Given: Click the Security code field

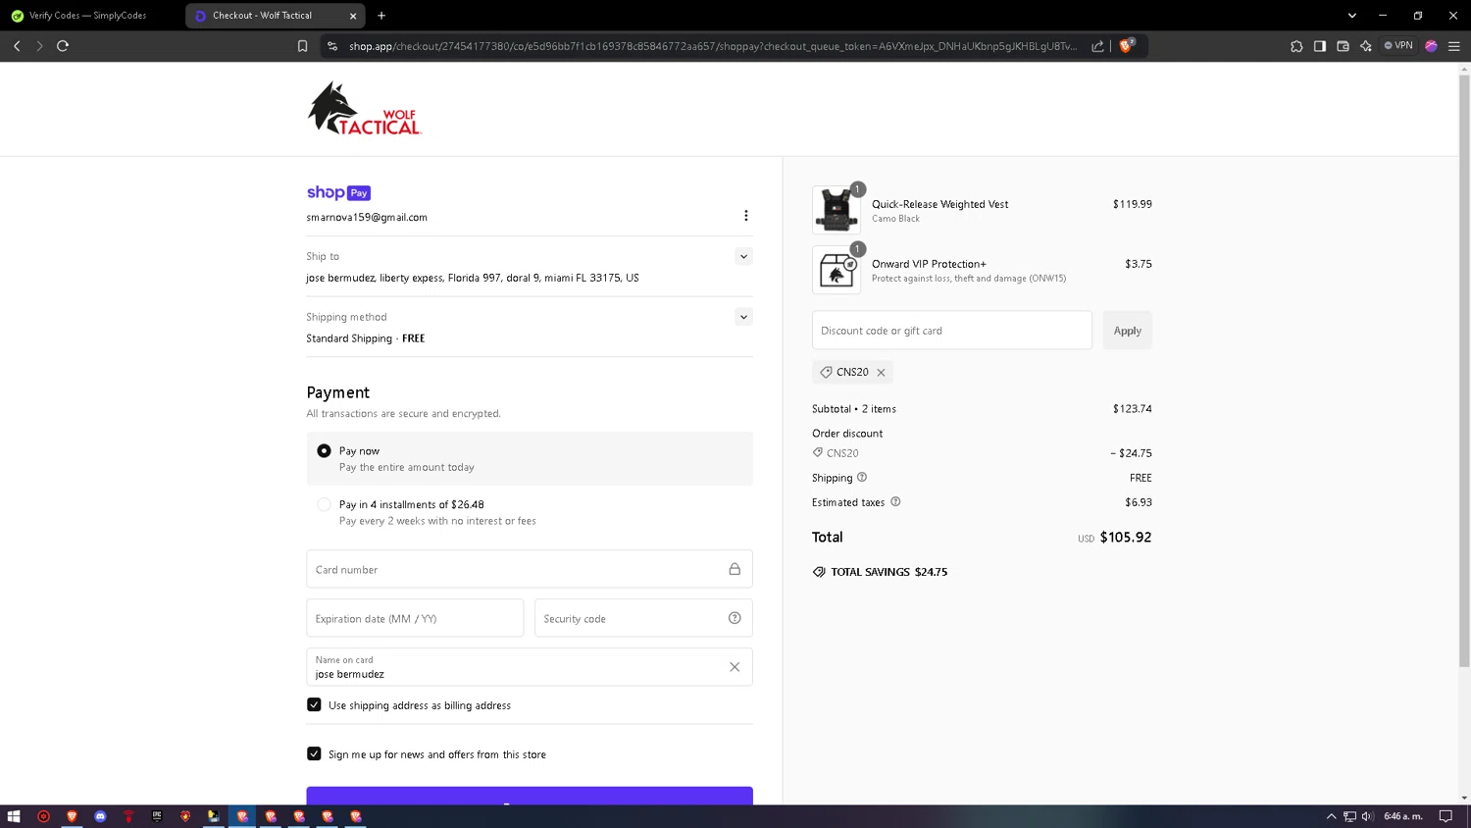Looking at the screenshot, I should pyautogui.click(x=643, y=618).
